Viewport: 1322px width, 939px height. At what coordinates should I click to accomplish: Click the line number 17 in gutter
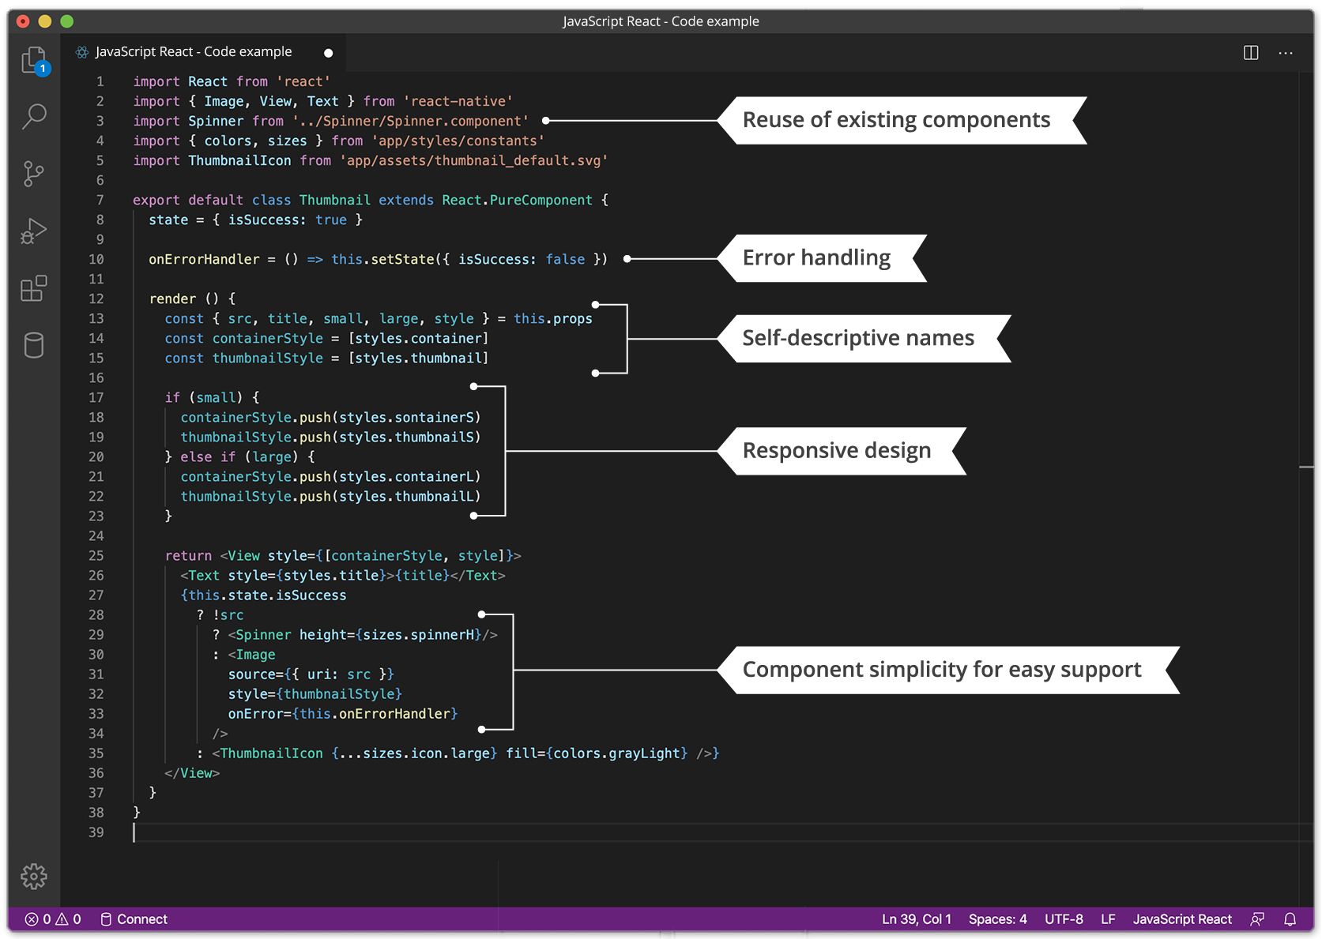click(x=96, y=397)
